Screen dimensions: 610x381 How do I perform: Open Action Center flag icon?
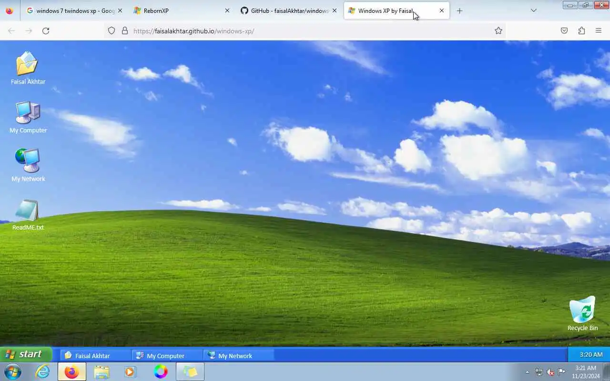coord(562,372)
